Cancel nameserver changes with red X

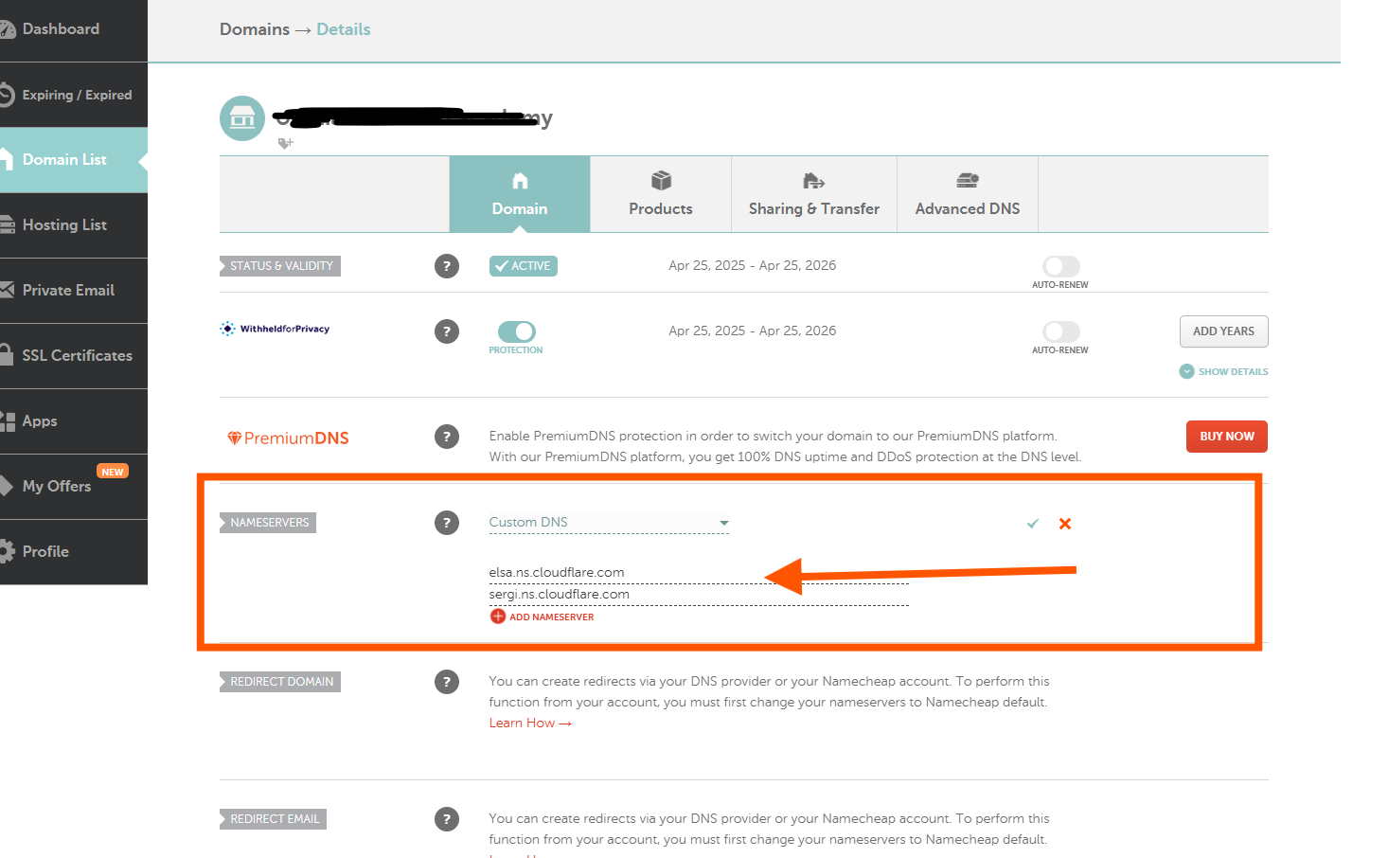[1065, 524]
